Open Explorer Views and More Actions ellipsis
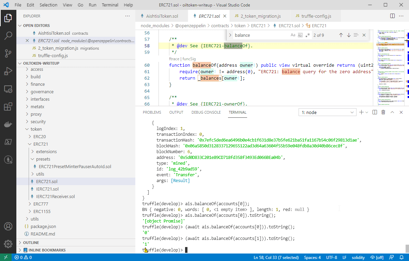This screenshot has height=261, width=409. [x=127, y=16]
